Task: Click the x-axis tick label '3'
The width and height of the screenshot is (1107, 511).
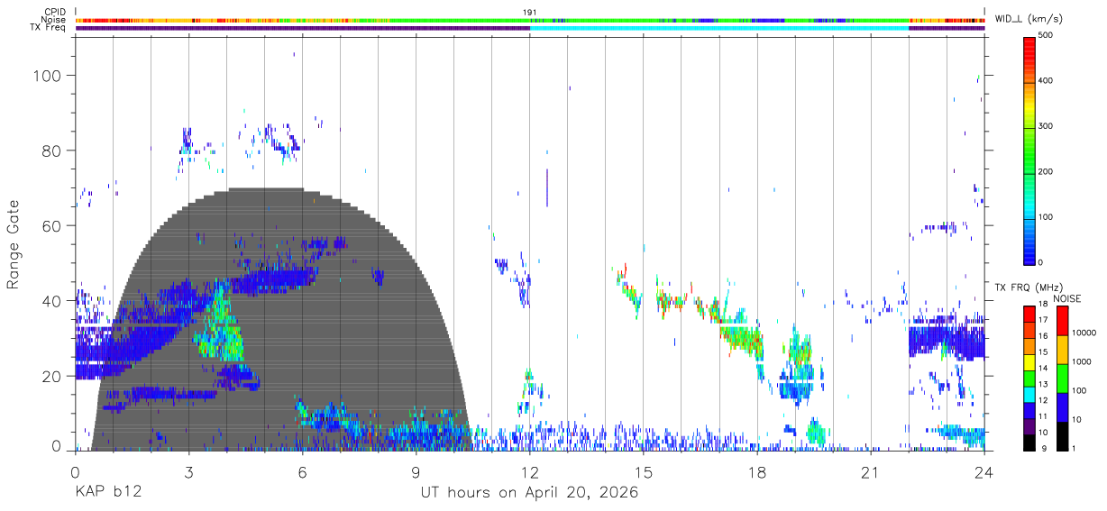Action: click(x=188, y=473)
